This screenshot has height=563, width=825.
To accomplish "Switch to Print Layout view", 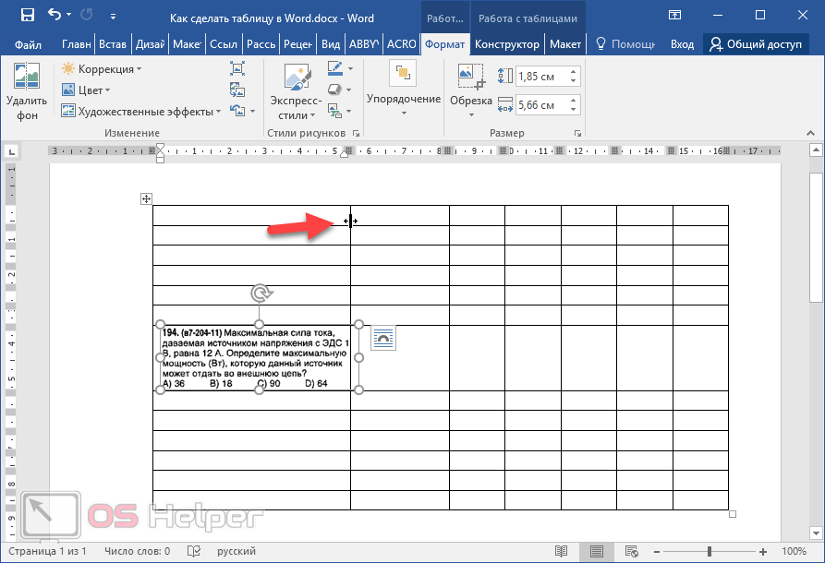I will pos(597,551).
